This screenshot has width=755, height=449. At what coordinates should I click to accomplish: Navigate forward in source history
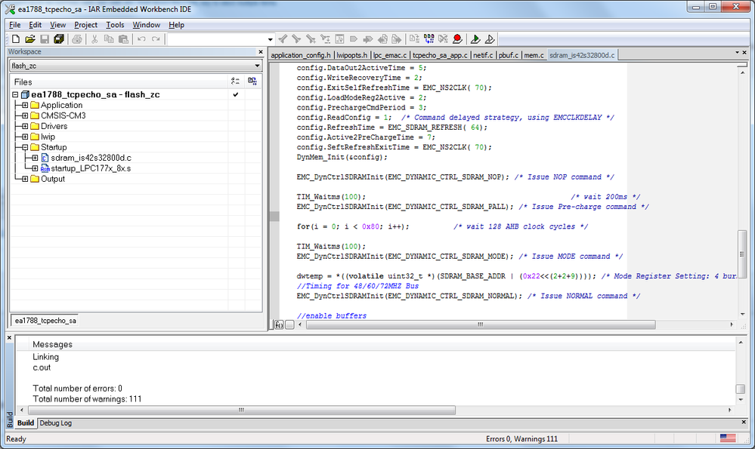pyautogui.click(x=396, y=39)
